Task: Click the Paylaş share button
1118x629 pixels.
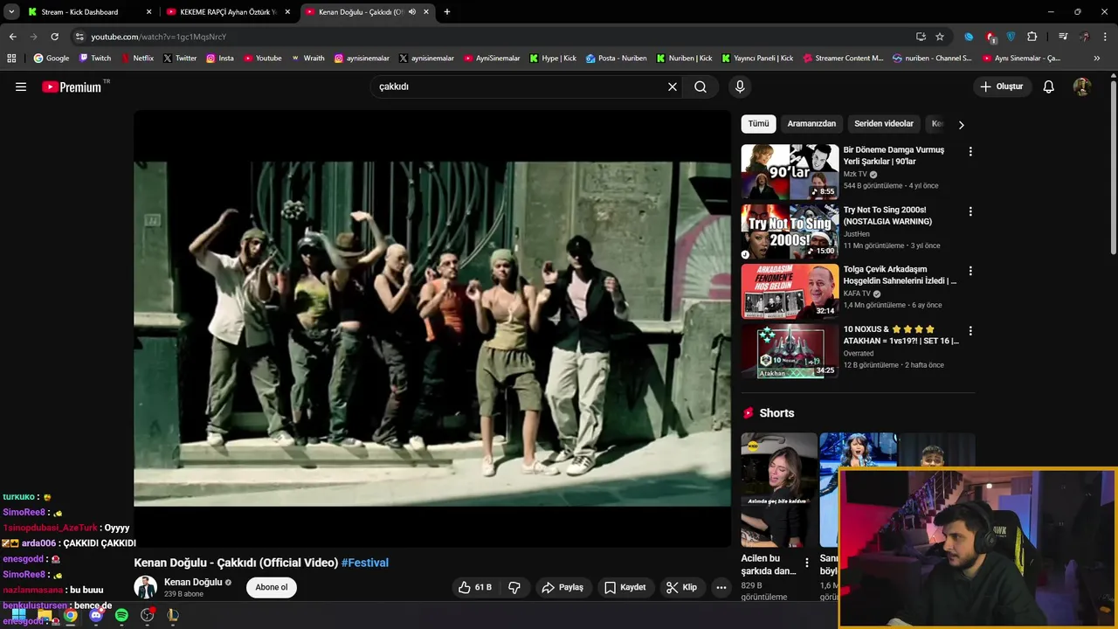Action: tap(562, 587)
